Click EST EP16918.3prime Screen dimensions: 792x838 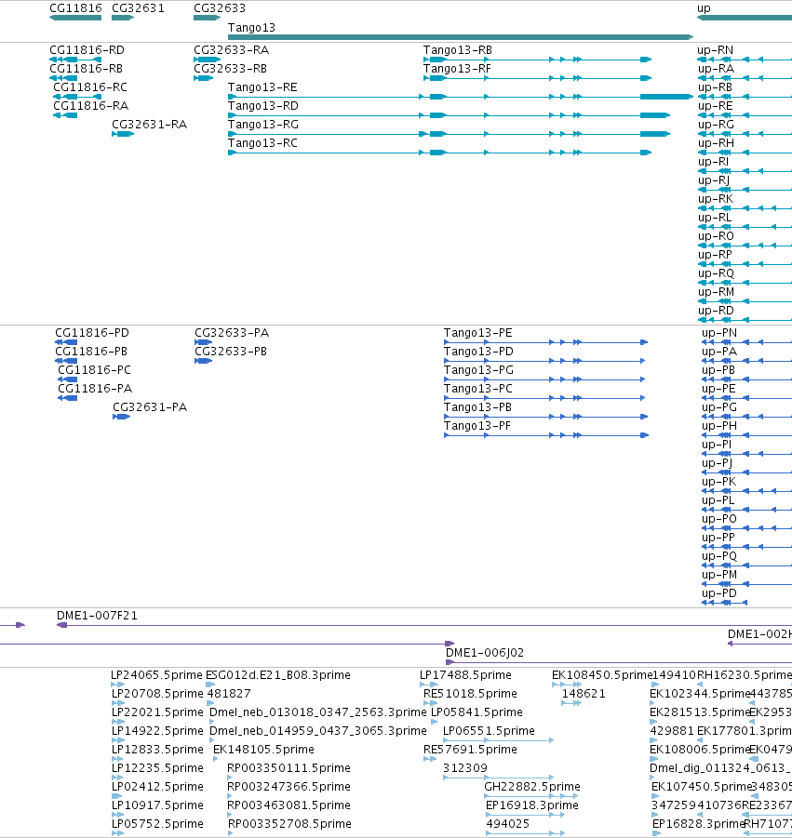point(532,805)
